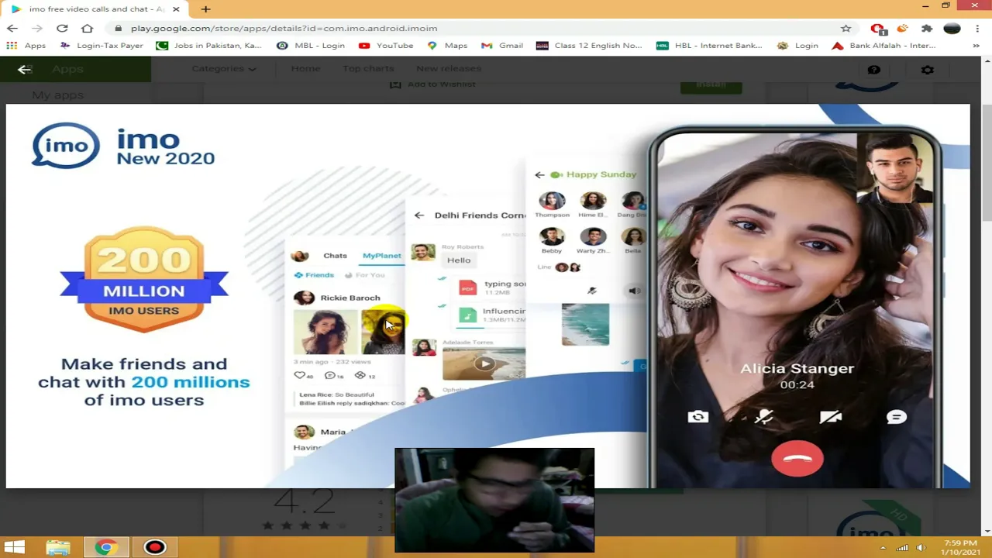Screen dimensions: 992x558
Task: Open Chrome's three-dot menu
Action: pos(976,28)
